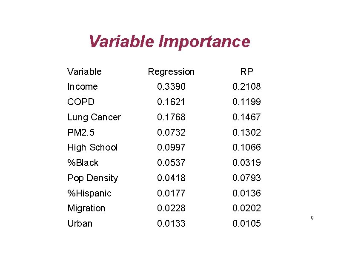This screenshot has height=253, width=338.
Task: Click the Urban regression value 0.0133
Action: click(171, 224)
